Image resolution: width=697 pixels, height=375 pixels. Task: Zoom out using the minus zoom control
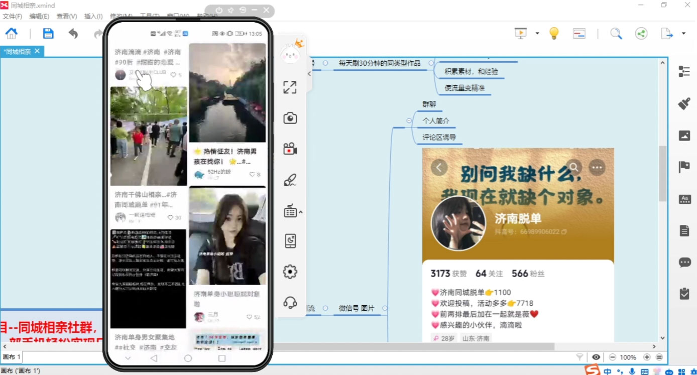(612, 357)
